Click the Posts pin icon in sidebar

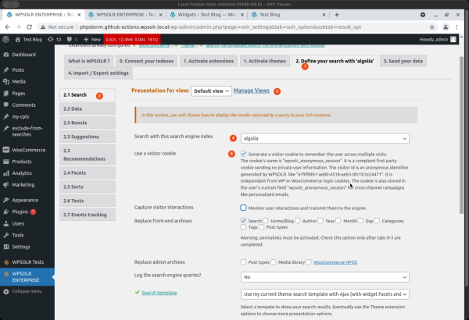point(6,69)
